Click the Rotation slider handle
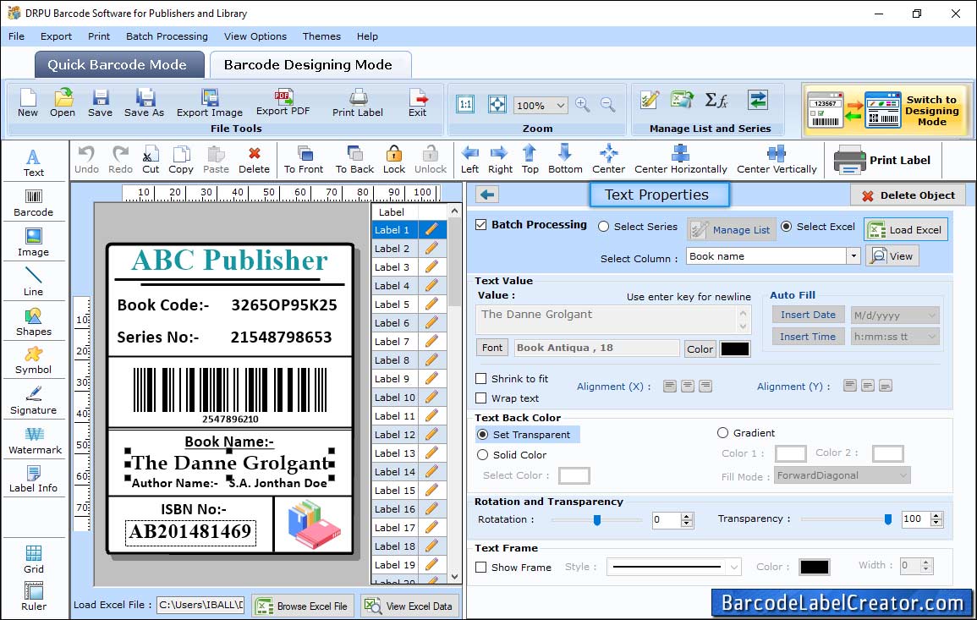This screenshot has width=977, height=620. 597,519
